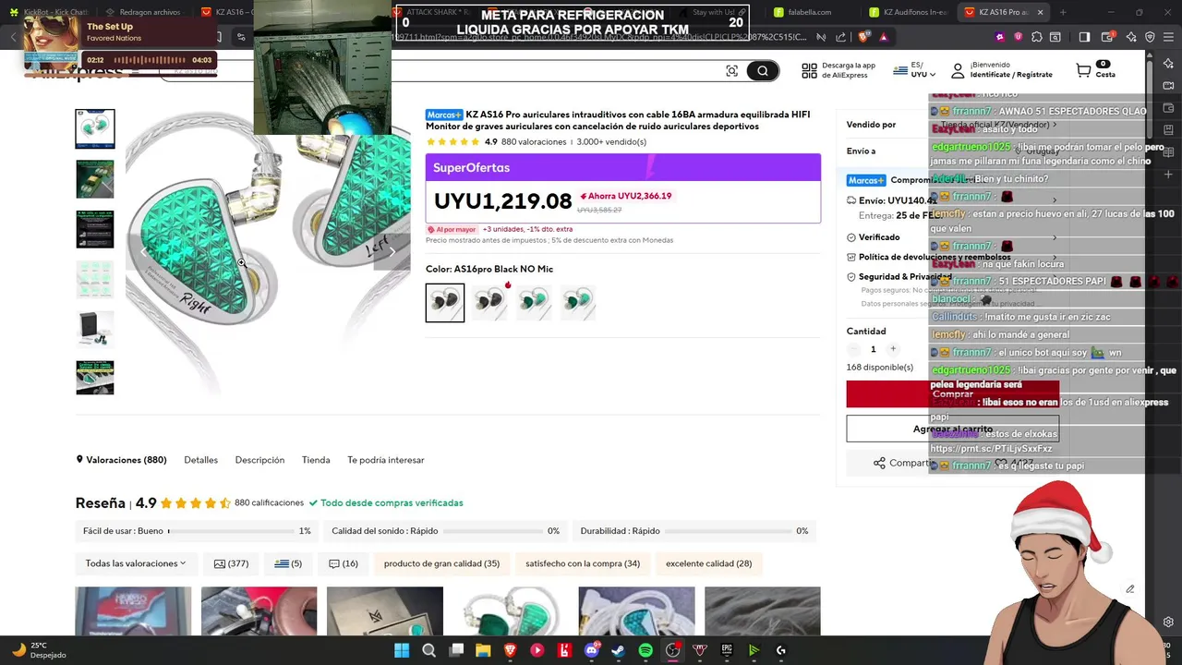The image size is (1182, 665).
Task: Switch to Detalles tab
Action: point(200,460)
